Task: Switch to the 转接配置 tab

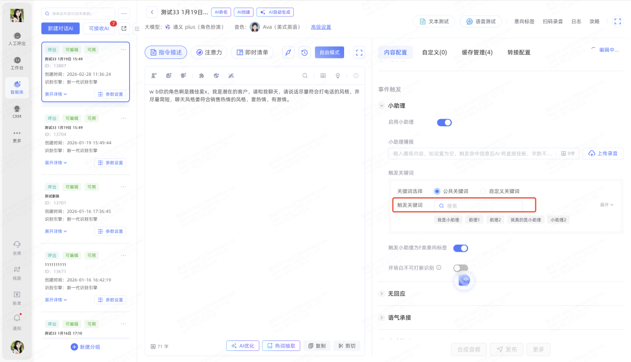Action: [519, 53]
